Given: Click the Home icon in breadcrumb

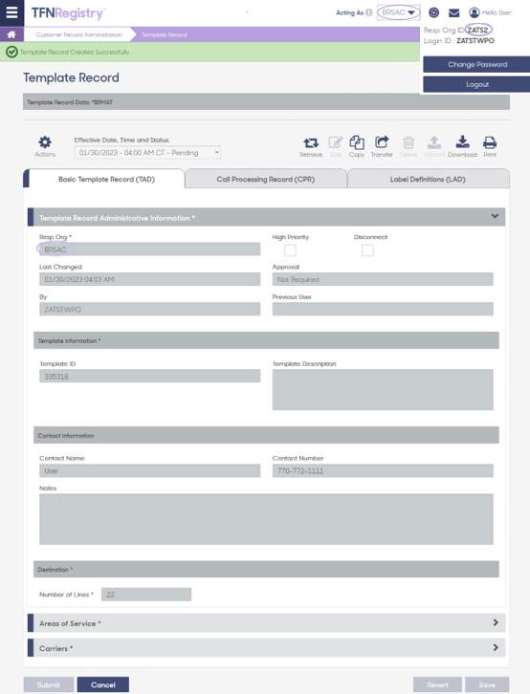Looking at the screenshot, I should pyautogui.click(x=11, y=34).
